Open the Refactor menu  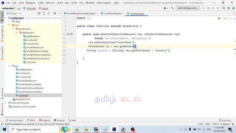point(50,3)
